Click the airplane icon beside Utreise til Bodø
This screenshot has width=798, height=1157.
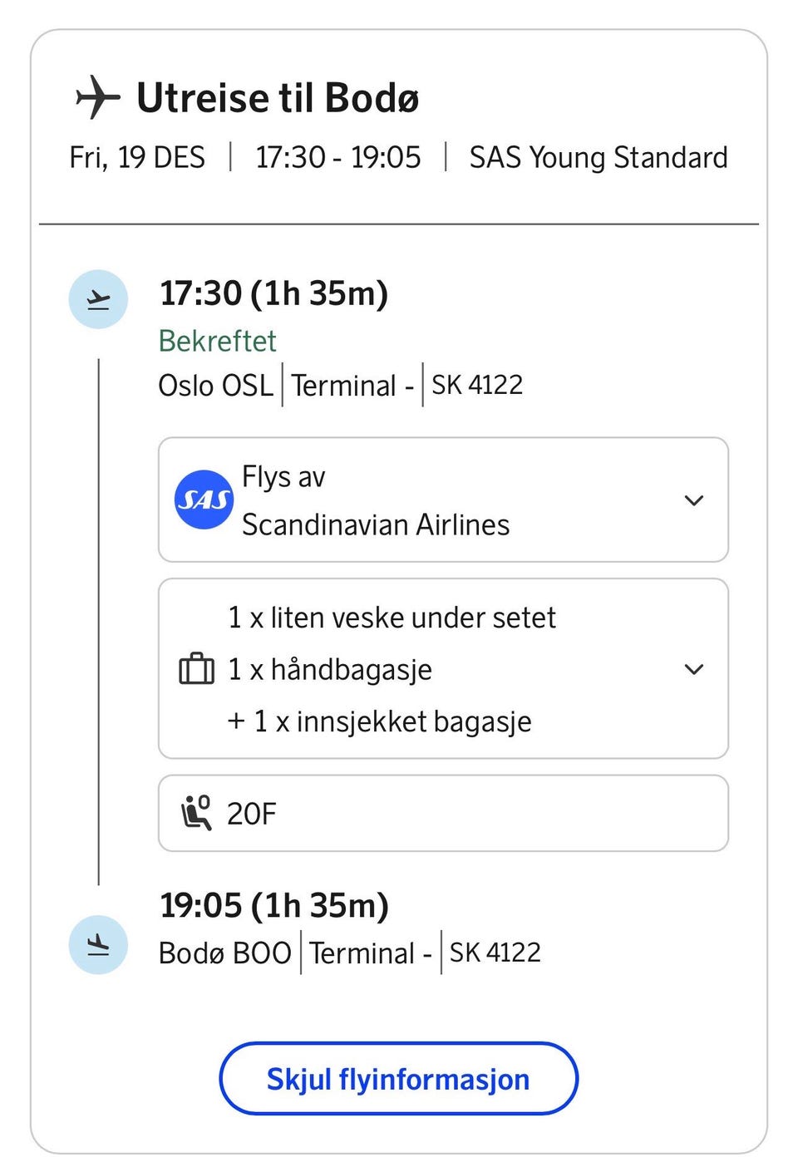(98, 97)
